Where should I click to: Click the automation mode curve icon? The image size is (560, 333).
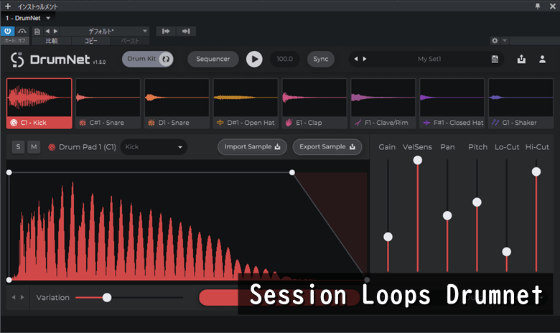click(22, 31)
